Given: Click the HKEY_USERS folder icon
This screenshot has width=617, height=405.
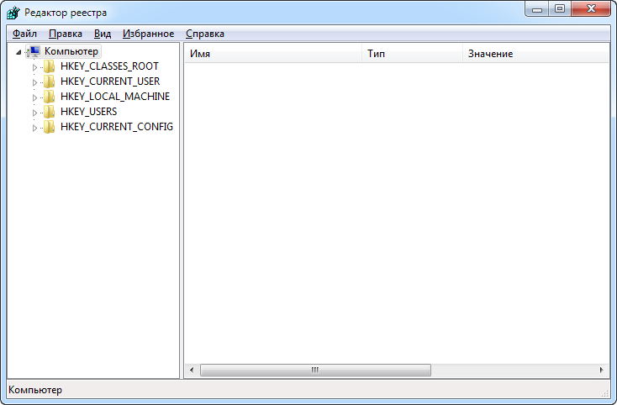Looking at the screenshot, I should pyautogui.click(x=50, y=112).
